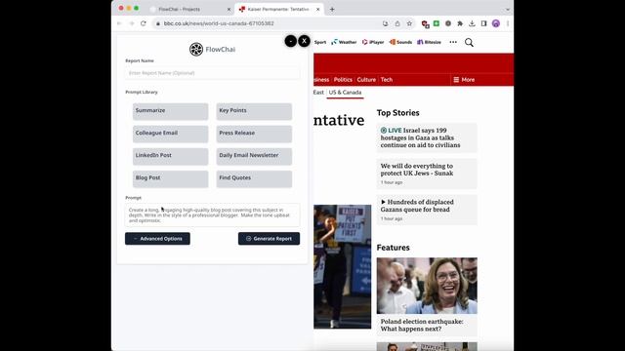Bookmark this page with the star icon
The height and width of the screenshot is (351, 625).
[x=409, y=23]
